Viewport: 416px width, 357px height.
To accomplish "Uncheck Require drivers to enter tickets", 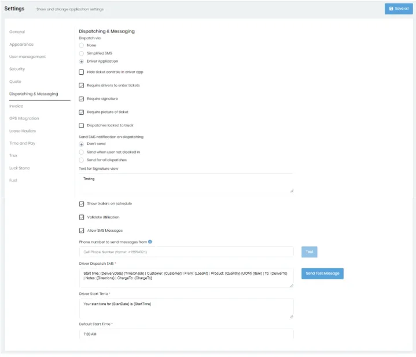I will pos(82,85).
